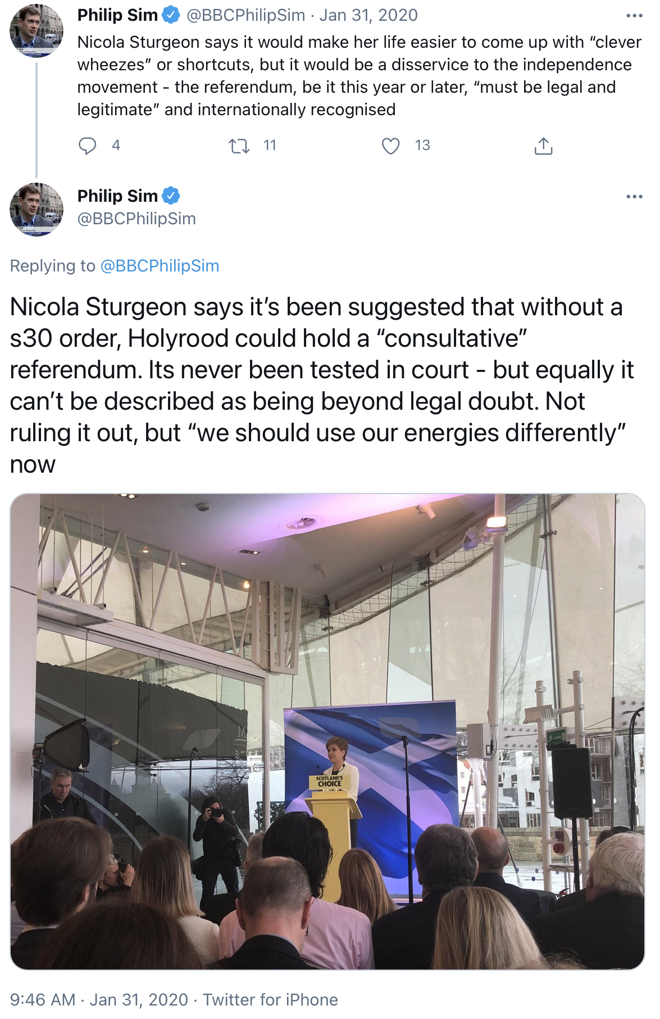Open the more options menu on first tweet
Screen dimensions: 660x1019
coord(634,16)
